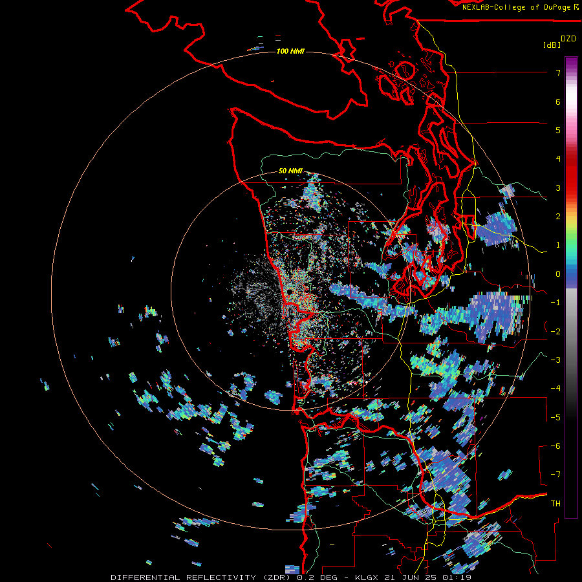The height and width of the screenshot is (582, 582).
Task: Click the -2 value on the color scale
Action: click(555, 331)
